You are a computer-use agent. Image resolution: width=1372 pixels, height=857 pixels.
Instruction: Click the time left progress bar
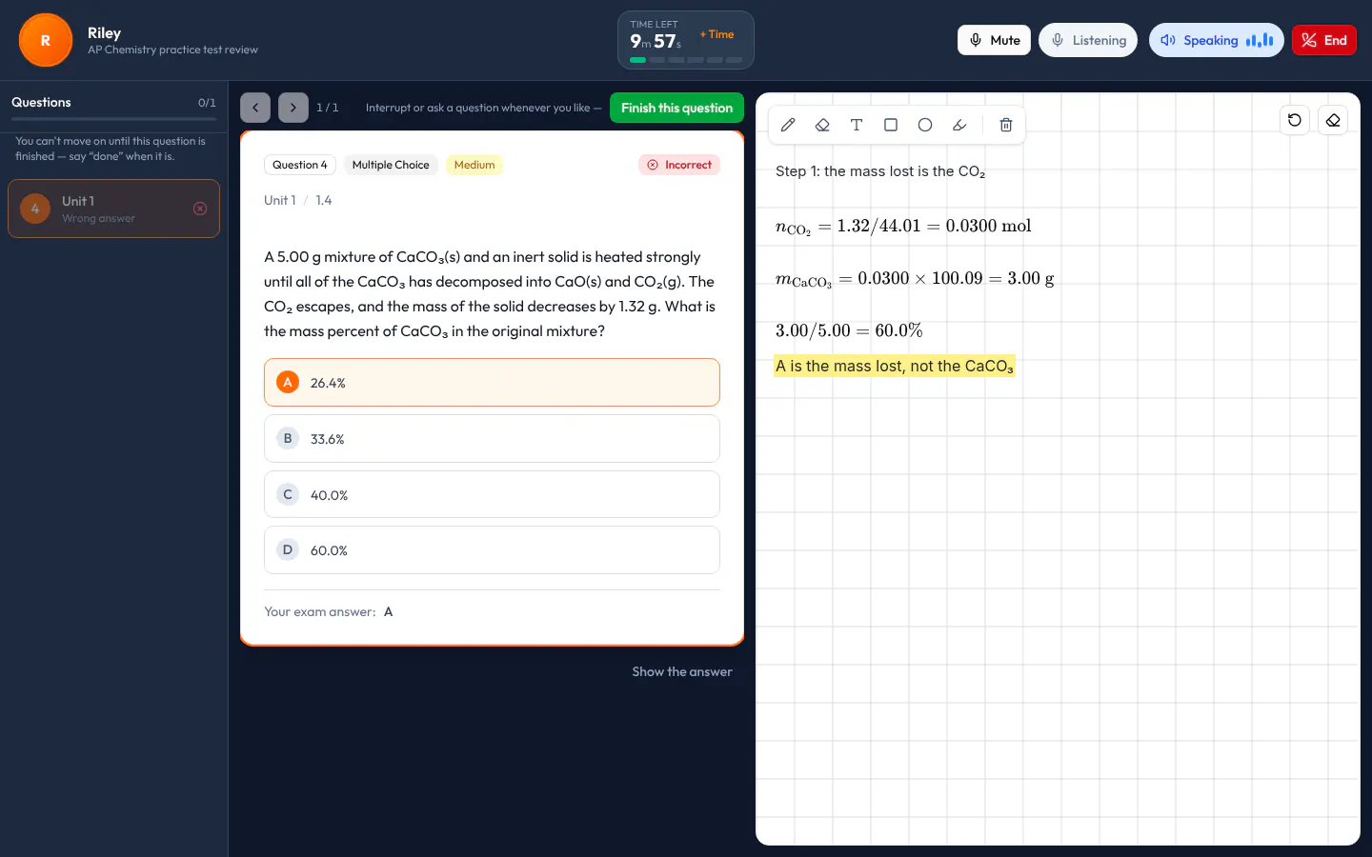686,60
